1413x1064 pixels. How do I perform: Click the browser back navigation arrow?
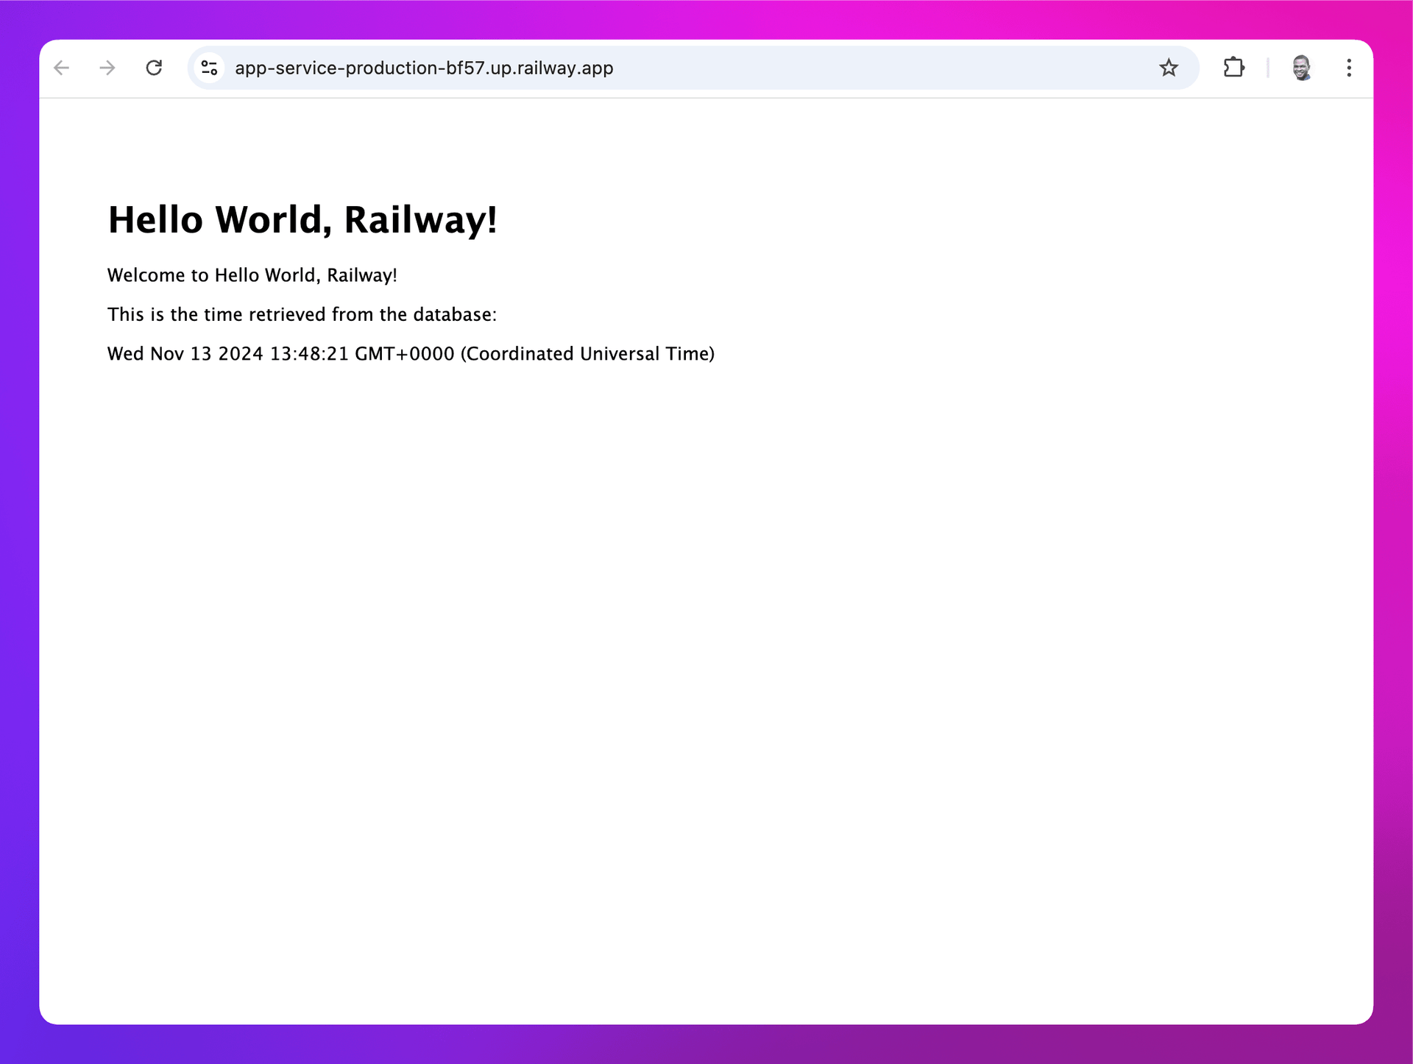point(62,68)
